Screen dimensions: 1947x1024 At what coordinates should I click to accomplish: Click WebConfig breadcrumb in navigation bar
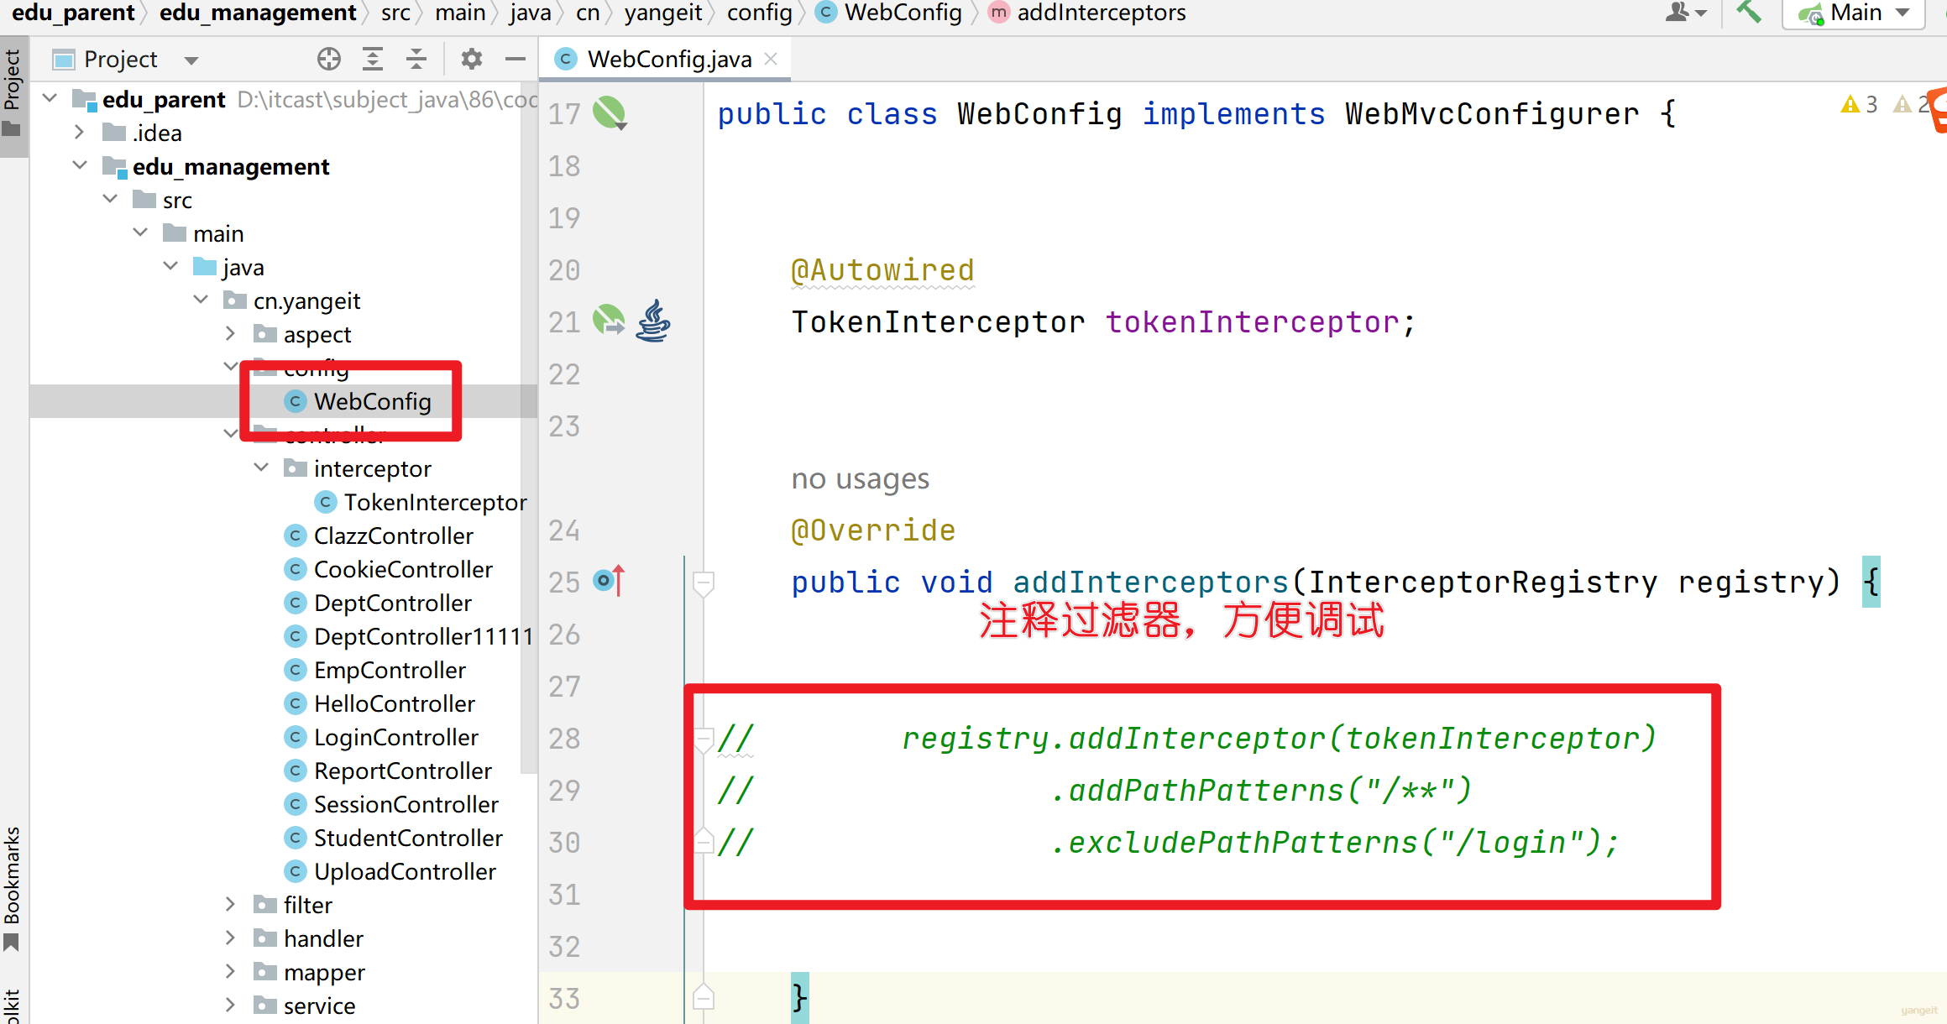click(889, 13)
